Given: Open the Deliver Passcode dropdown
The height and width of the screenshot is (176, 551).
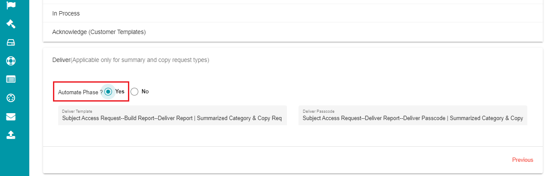Looking at the screenshot, I should [413, 115].
